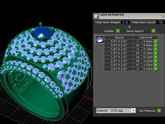Select the 2.57 X 2.57 size cell

click(119, 61)
